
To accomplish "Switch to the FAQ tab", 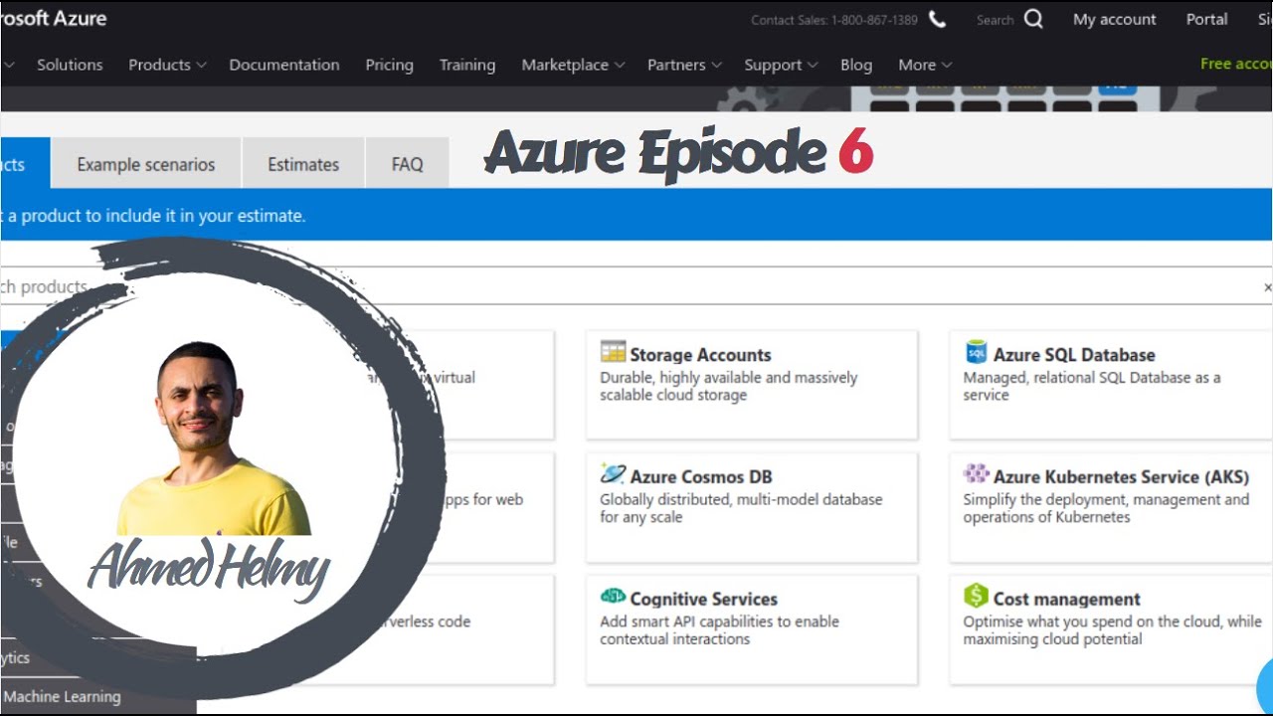I will [407, 164].
